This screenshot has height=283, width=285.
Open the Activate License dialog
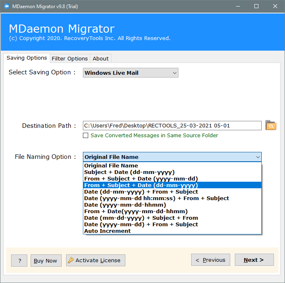96,260
